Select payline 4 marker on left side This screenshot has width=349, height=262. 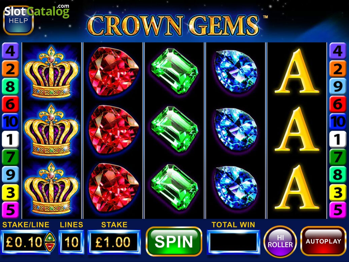tap(10, 51)
